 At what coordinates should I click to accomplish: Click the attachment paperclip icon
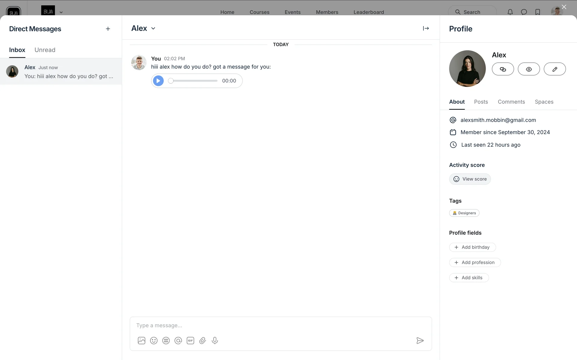tap(203, 340)
